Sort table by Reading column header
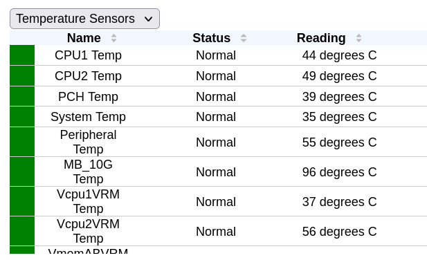The image size is (427, 260). (321, 38)
